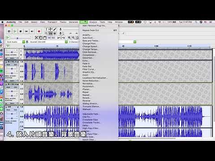Choose Amplify effect

(99, 35)
